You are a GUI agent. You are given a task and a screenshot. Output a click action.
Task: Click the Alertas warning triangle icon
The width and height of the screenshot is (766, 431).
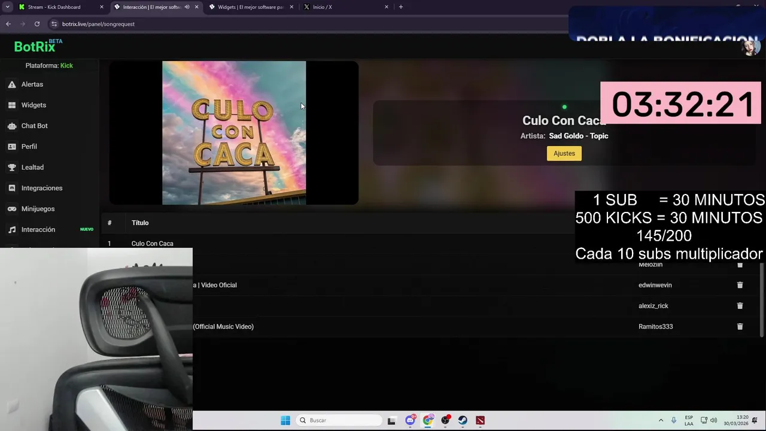(x=12, y=84)
